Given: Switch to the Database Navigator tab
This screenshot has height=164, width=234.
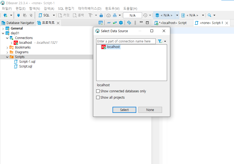Looking at the screenshot, I should [x=18, y=23].
